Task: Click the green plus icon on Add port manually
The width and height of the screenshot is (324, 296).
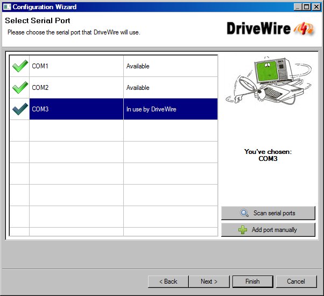Action: click(x=243, y=230)
